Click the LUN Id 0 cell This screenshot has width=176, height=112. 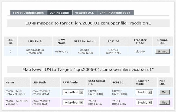pos(10,51)
